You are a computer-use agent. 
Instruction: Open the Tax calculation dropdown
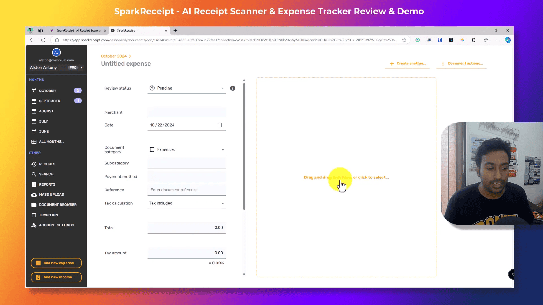[187, 203]
